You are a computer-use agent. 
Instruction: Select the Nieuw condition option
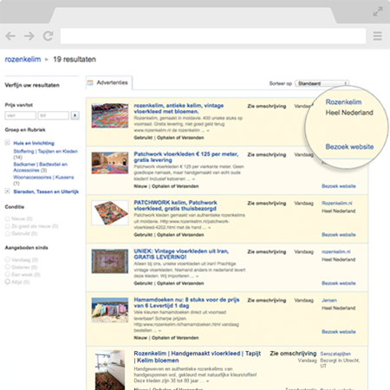point(8,218)
